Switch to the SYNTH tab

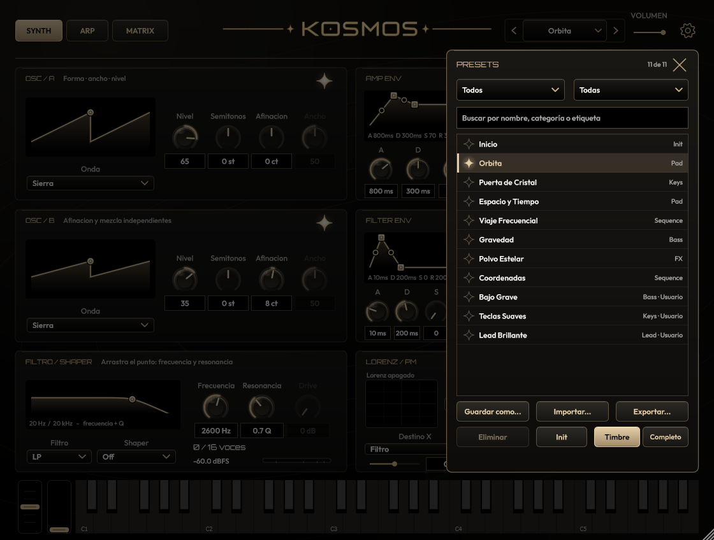coord(39,31)
